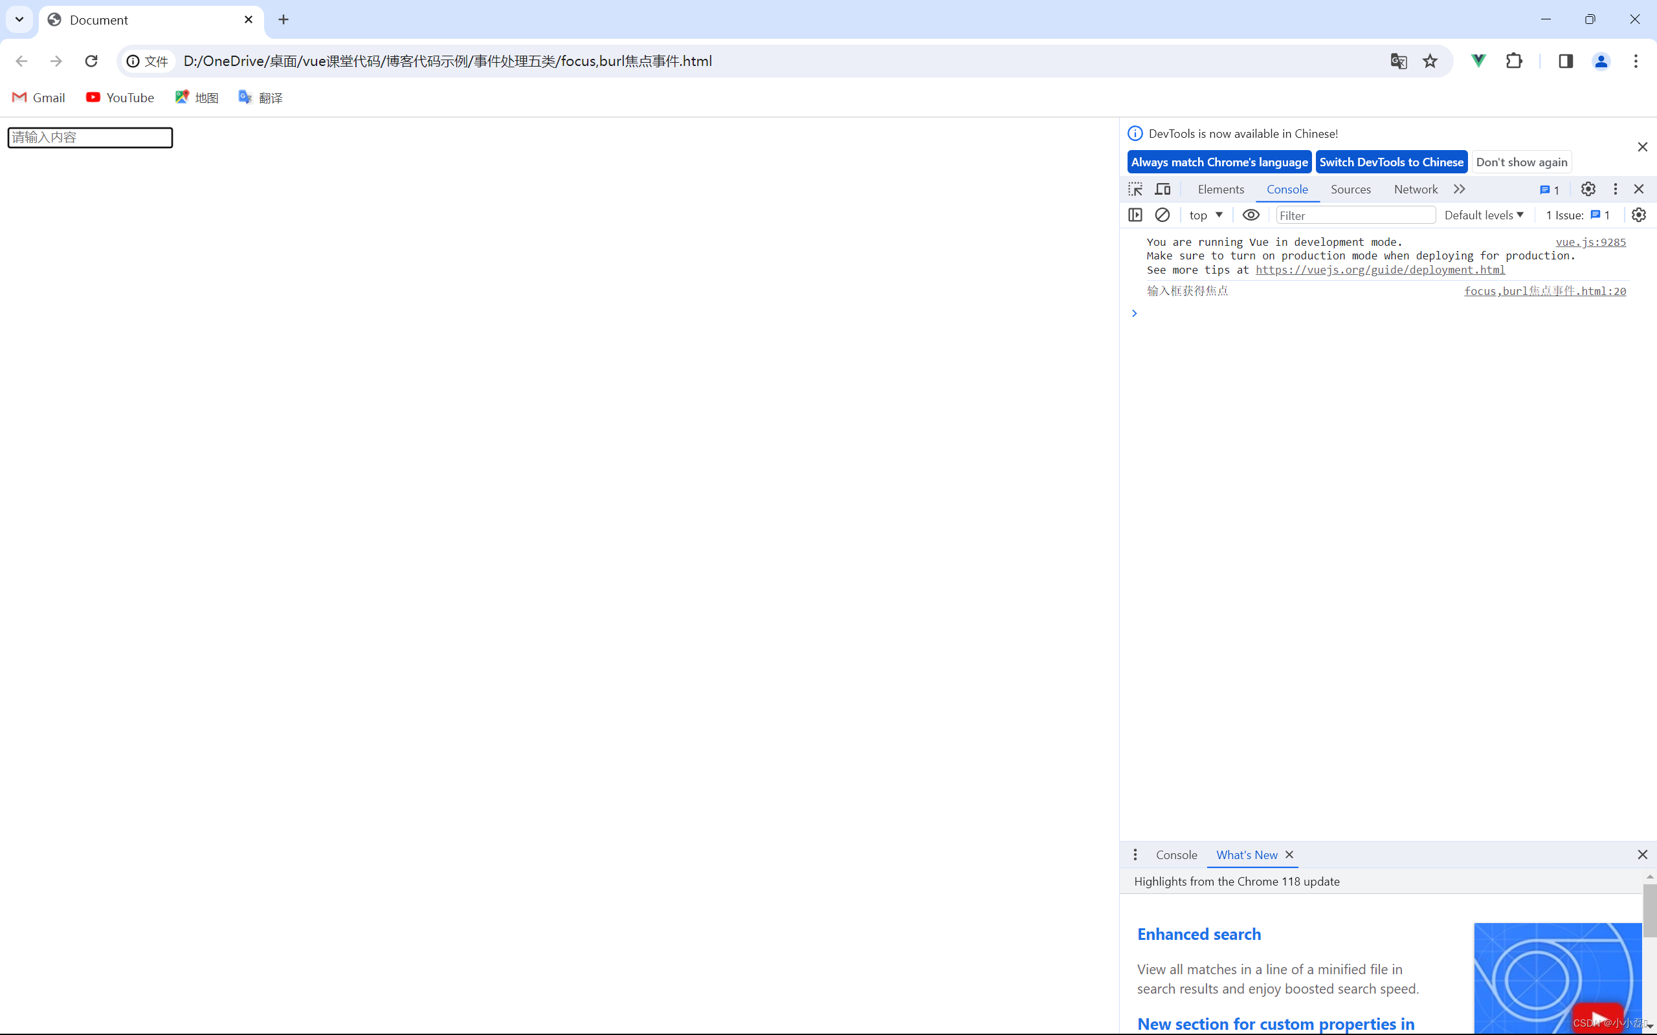Toggle the Chrome side panel icon
The height and width of the screenshot is (1035, 1657).
click(x=1565, y=61)
